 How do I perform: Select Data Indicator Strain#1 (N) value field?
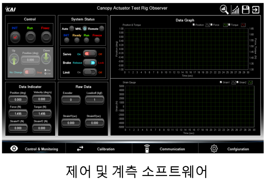tap(18, 128)
